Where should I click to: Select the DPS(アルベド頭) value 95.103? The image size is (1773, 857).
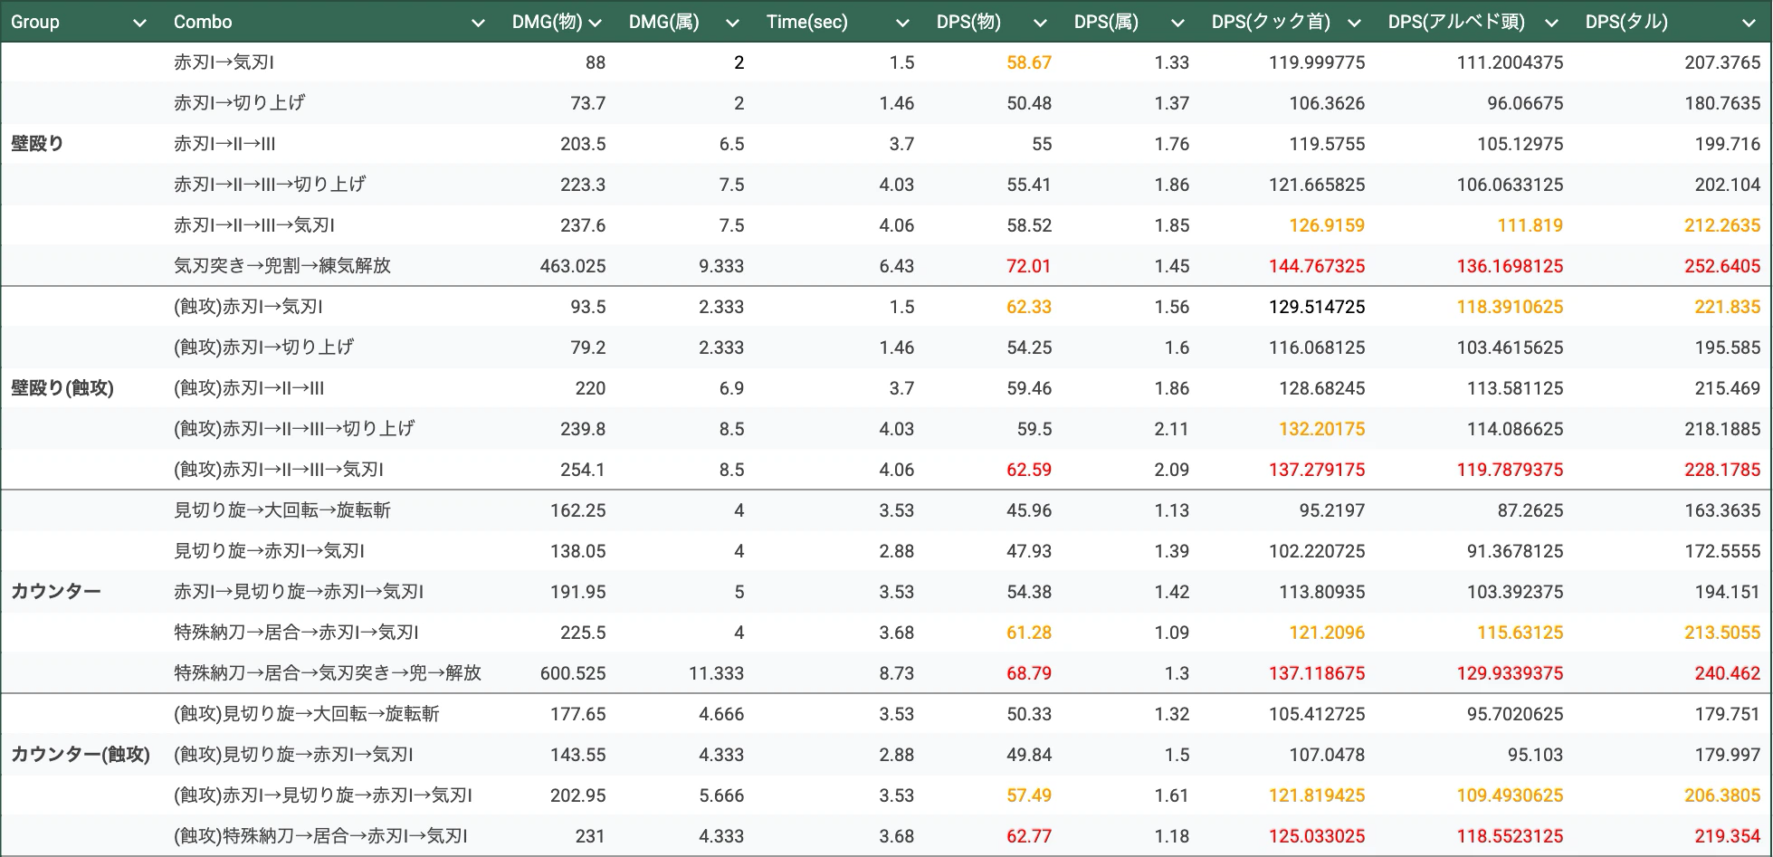(x=1533, y=755)
